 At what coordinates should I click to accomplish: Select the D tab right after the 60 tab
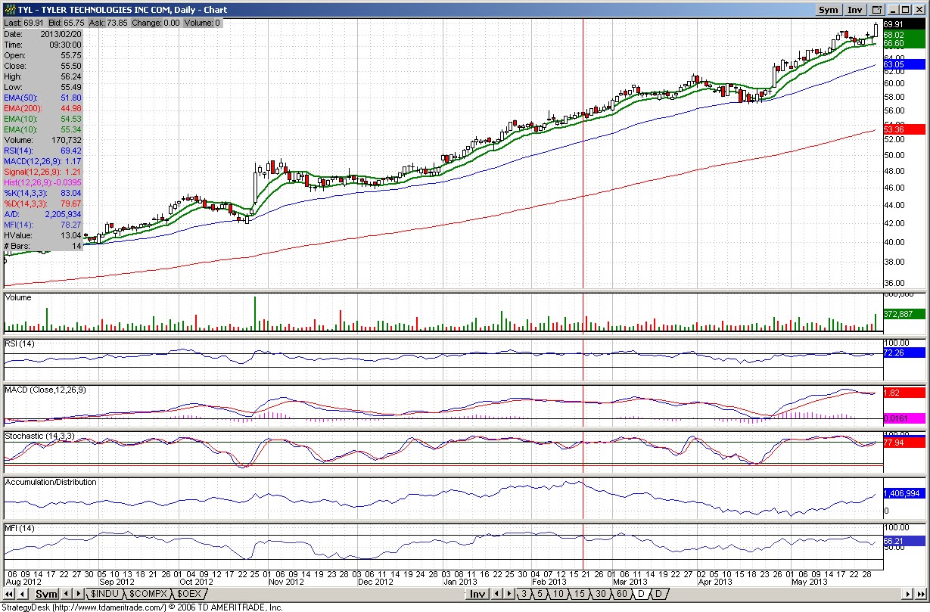641,594
